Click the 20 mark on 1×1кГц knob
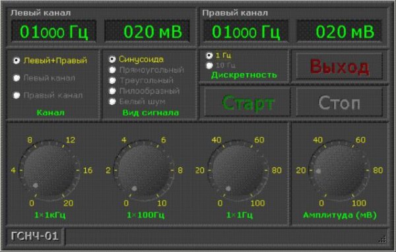Viewport: 396px width, 252px height. [69, 203]
